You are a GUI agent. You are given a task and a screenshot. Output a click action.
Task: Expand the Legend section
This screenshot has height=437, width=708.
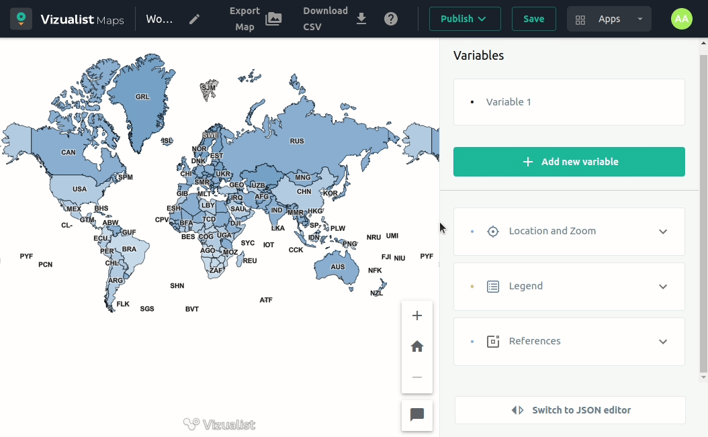pyautogui.click(x=569, y=286)
